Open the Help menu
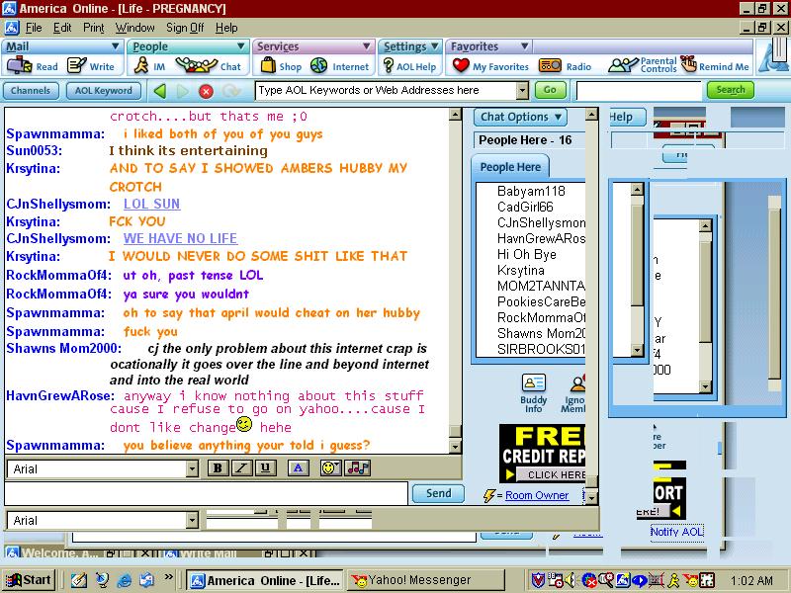The image size is (791, 593). click(226, 28)
